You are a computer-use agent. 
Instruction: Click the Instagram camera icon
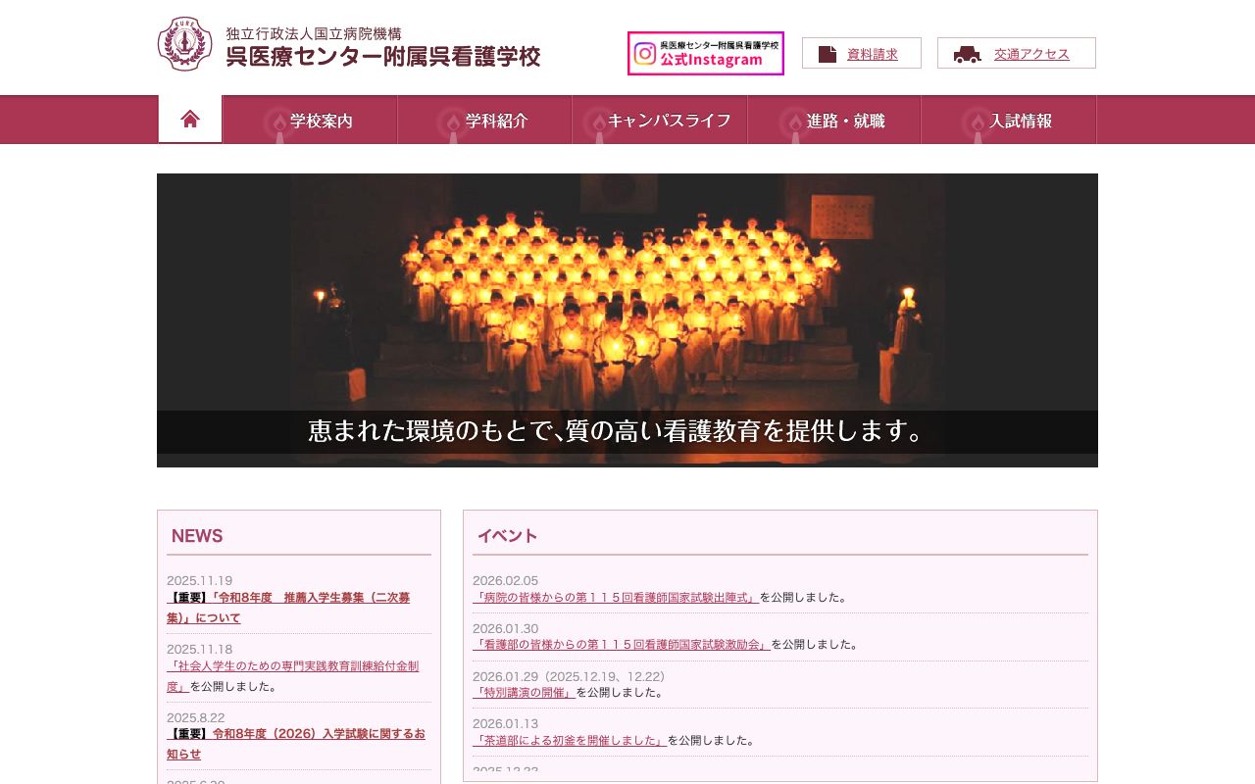click(x=644, y=53)
